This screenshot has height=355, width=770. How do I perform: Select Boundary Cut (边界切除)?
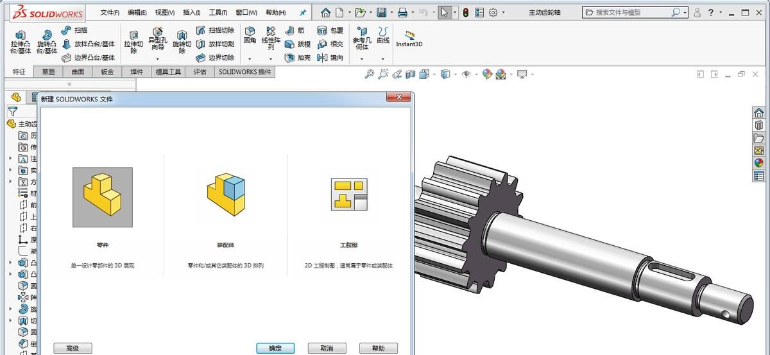[x=214, y=58]
